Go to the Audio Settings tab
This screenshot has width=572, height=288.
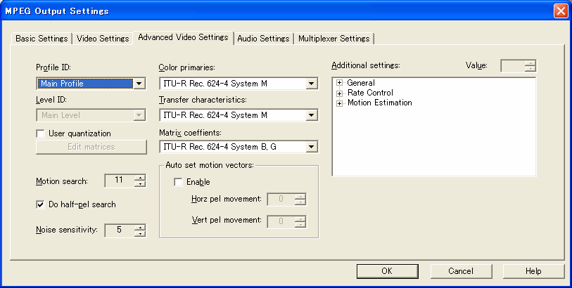[263, 39]
